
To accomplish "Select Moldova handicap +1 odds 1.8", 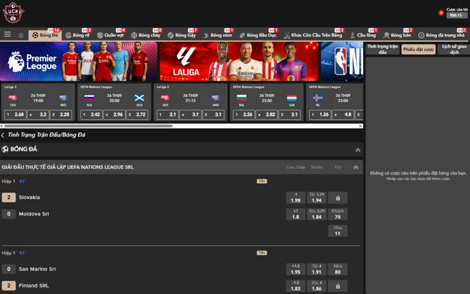I will point(296,214).
